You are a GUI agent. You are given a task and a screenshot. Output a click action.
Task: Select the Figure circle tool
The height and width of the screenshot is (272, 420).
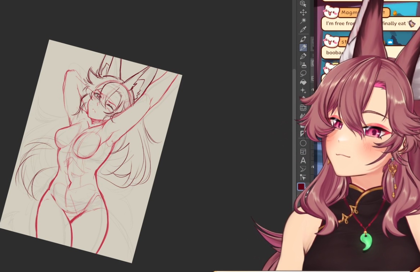point(303,143)
